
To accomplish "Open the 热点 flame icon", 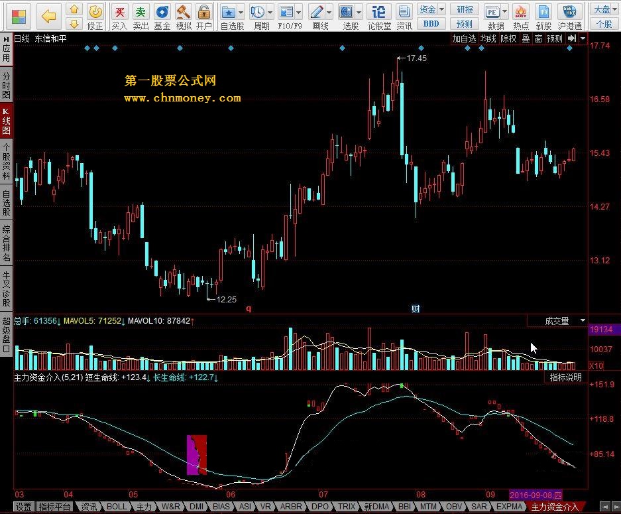I will point(521,12).
